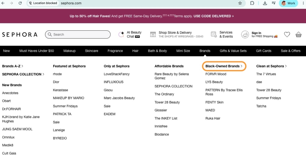Open the Tatcha brand
The height and width of the screenshot is (159, 306).
261,106
